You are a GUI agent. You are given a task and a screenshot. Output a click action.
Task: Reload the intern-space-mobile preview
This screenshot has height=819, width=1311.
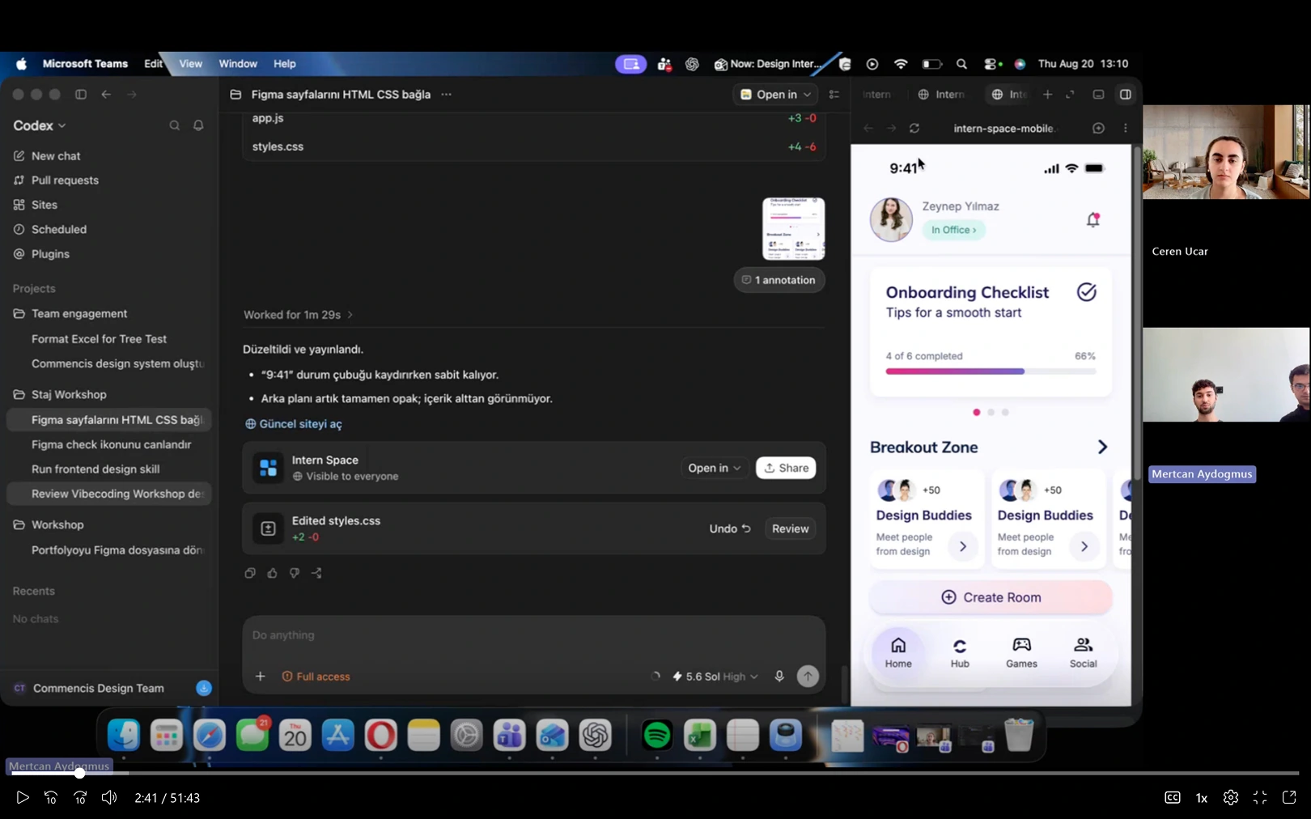914,128
